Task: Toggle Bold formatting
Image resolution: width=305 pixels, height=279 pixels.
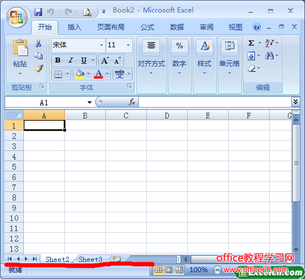Action: (x=58, y=60)
